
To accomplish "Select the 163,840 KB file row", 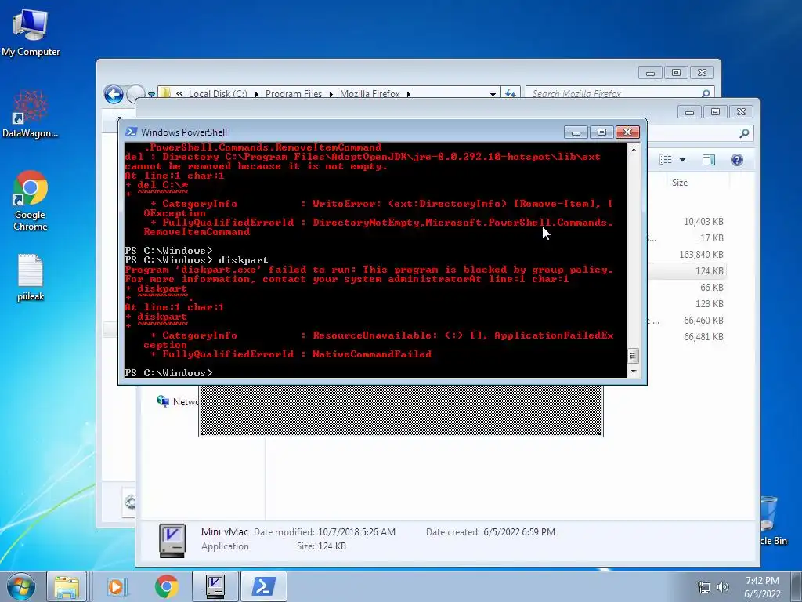I will (688, 255).
